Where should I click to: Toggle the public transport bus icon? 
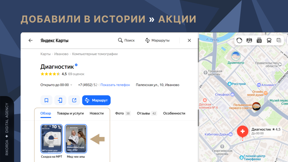coord(269,40)
